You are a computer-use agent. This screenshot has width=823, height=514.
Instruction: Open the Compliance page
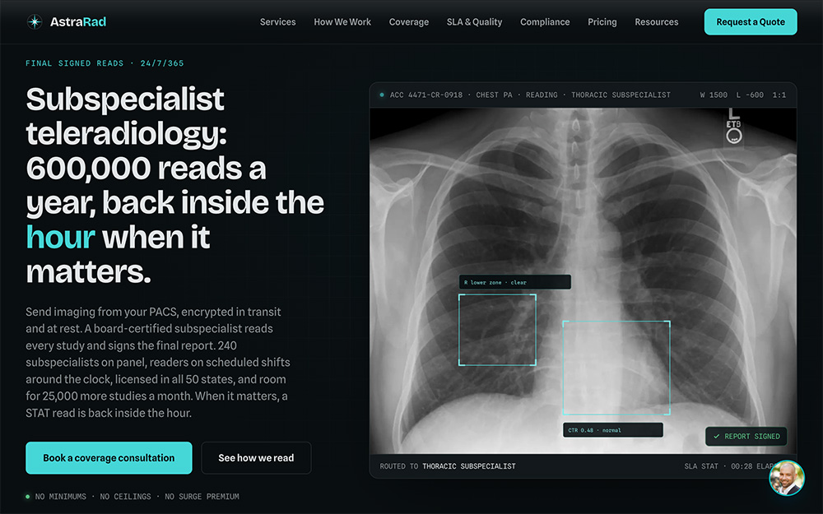coord(545,22)
